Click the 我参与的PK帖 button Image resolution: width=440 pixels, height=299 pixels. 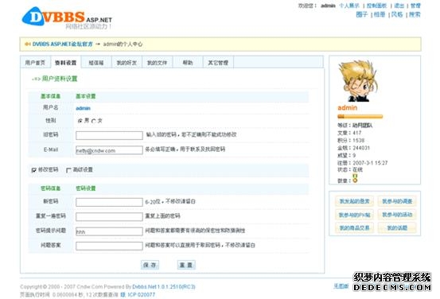point(354,215)
